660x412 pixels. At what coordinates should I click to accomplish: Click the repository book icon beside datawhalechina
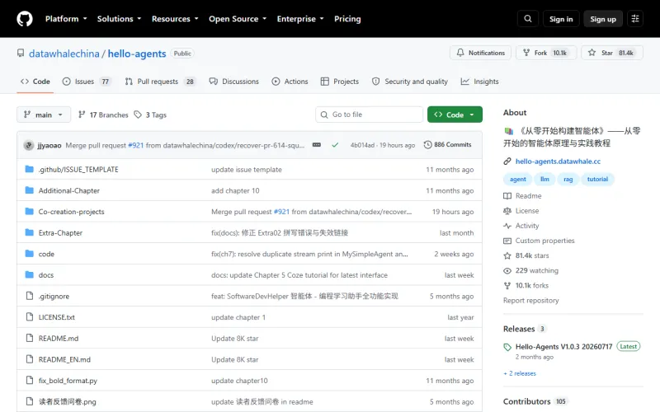click(x=21, y=53)
